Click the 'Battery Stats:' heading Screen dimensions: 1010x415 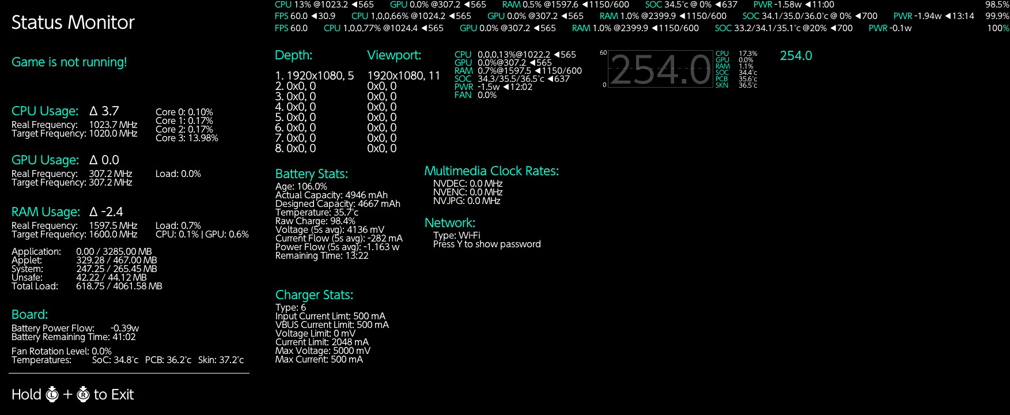(x=312, y=173)
